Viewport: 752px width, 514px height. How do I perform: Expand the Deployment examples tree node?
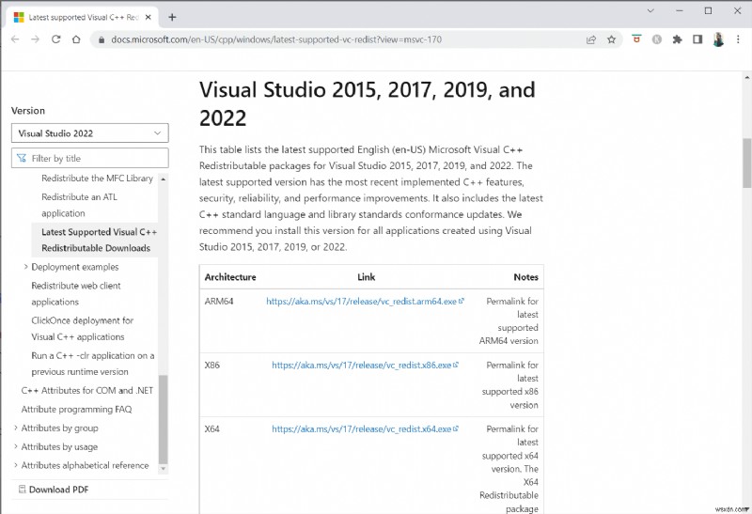pyautogui.click(x=24, y=267)
